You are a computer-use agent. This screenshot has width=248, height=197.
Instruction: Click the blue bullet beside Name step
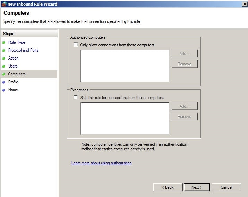(4, 90)
